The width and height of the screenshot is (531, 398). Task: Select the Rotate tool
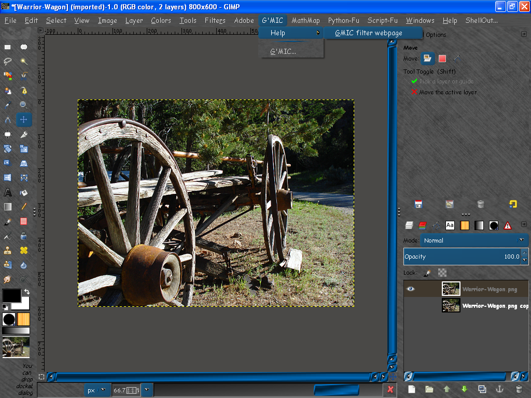[7, 149]
